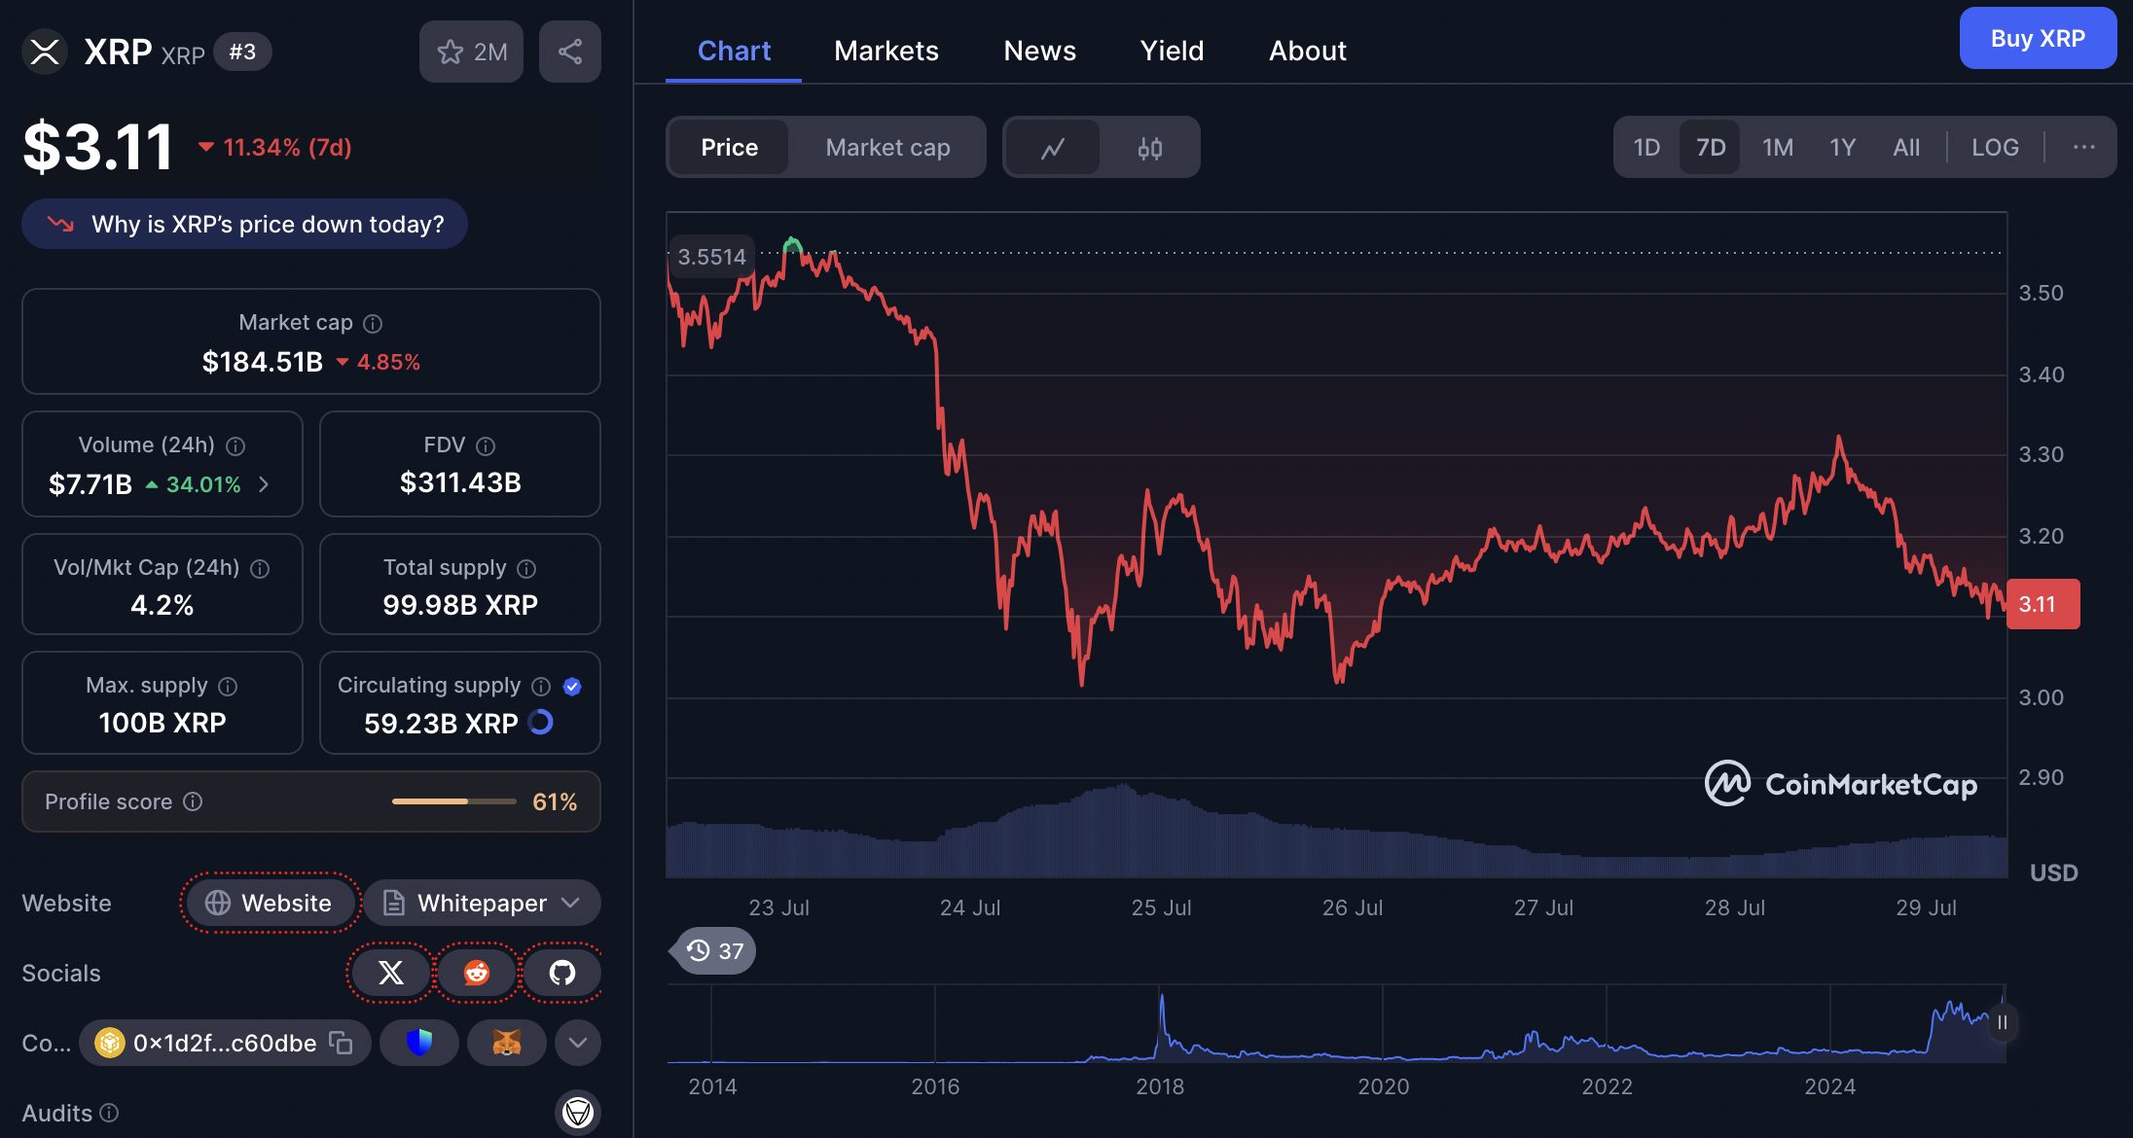Switch chart to Market cap view
The height and width of the screenshot is (1138, 2133).
click(887, 148)
